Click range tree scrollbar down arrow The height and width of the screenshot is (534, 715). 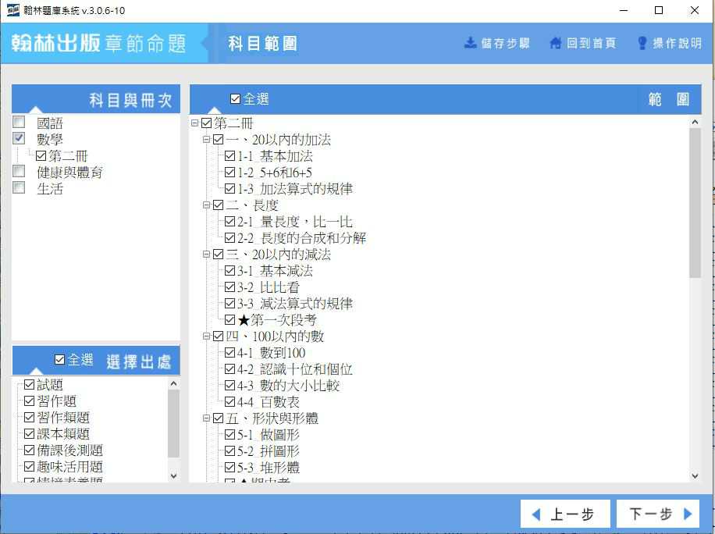click(x=695, y=475)
